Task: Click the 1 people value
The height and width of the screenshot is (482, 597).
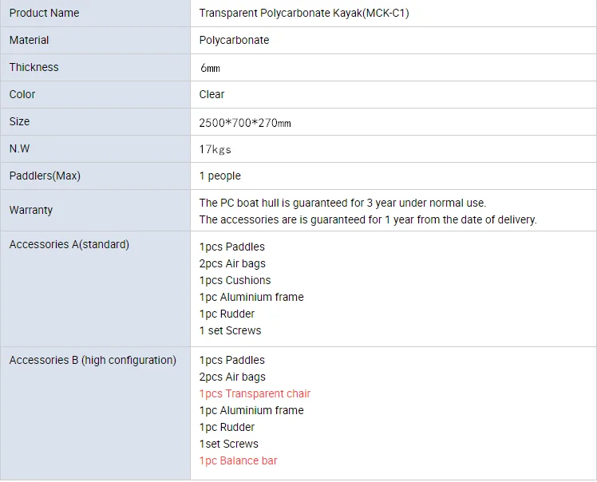Action: [x=219, y=176]
